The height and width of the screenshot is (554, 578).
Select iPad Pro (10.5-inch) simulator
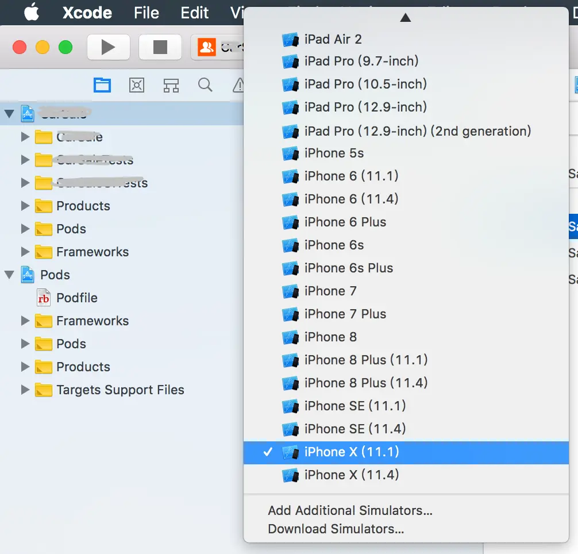point(406,84)
